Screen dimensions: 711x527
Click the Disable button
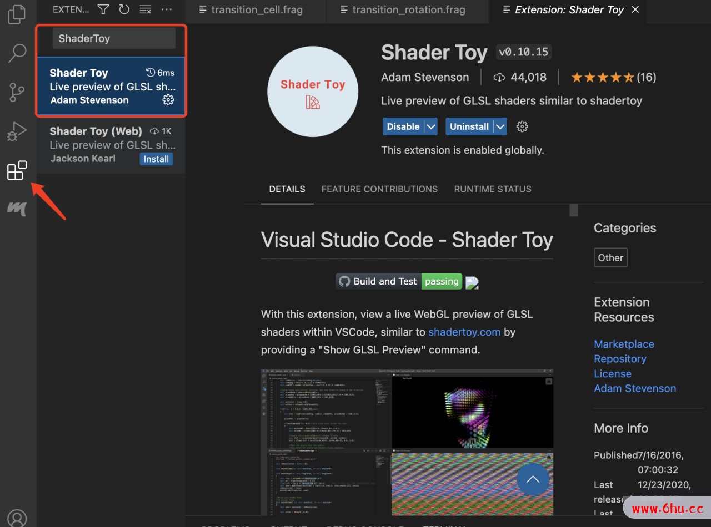pyautogui.click(x=403, y=126)
